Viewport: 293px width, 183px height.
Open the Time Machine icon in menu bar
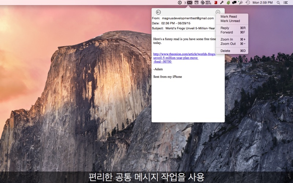tap(248, 3)
